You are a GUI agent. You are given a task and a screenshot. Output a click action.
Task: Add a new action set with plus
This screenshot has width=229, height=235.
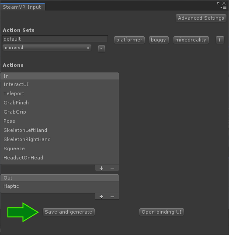click(220, 40)
